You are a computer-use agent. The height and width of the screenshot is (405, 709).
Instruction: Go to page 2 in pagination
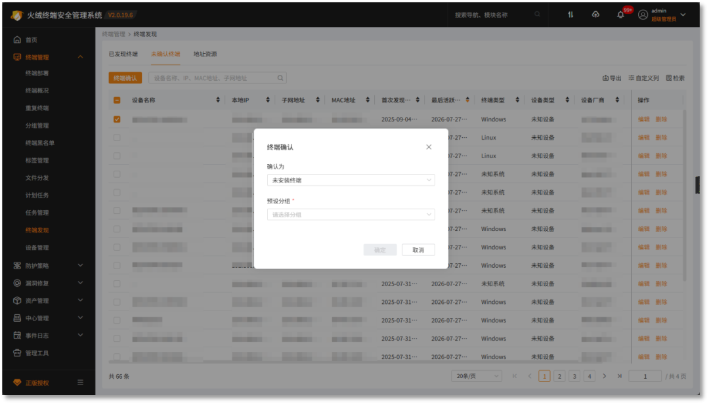(559, 376)
